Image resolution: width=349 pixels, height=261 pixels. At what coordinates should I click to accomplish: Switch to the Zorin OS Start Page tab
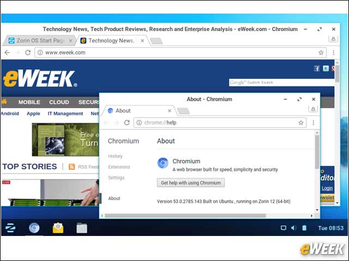(x=40, y=41)
